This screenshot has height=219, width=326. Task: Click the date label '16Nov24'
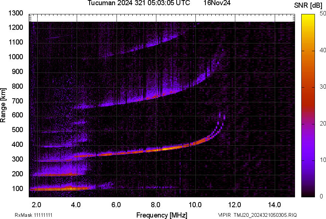(217, 3)
